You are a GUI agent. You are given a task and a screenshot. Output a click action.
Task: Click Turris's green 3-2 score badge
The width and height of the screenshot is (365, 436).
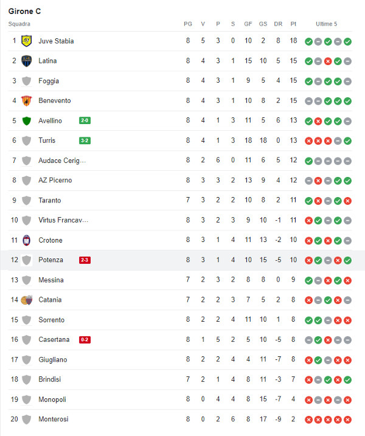coord(85,140)
